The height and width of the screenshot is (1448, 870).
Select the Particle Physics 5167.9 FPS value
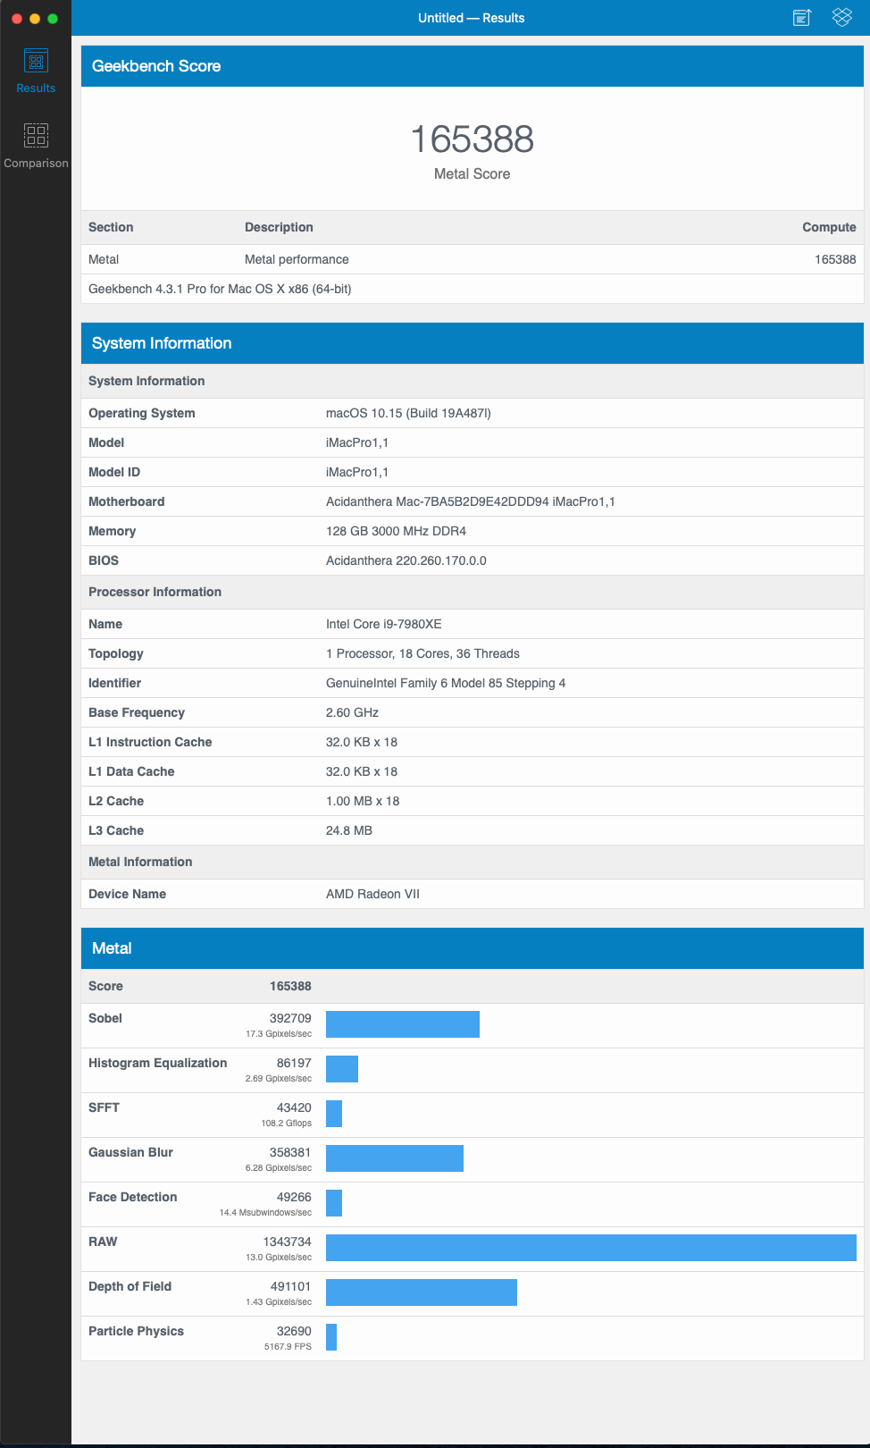(x=288, y=1347)
